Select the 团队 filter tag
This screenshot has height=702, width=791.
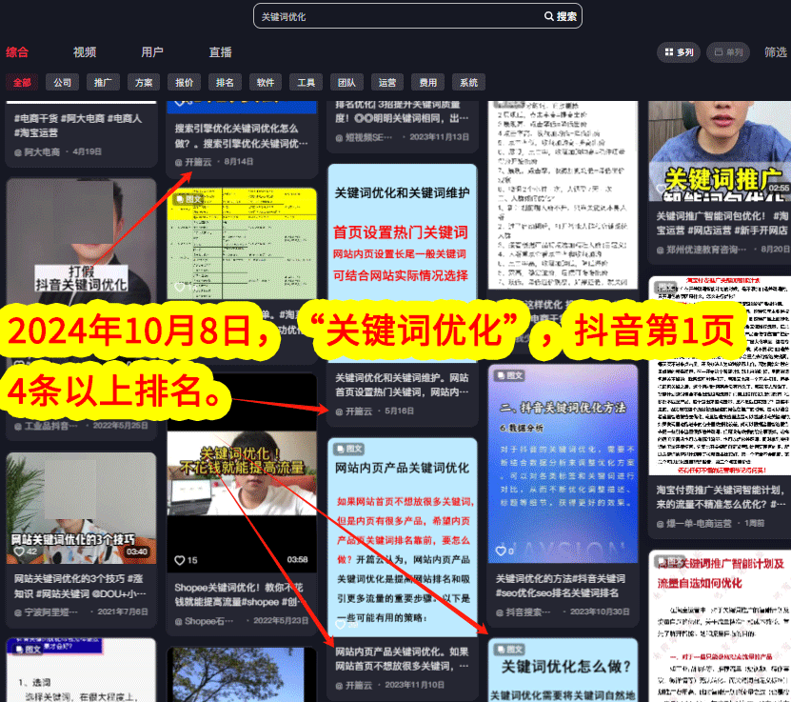346,82
